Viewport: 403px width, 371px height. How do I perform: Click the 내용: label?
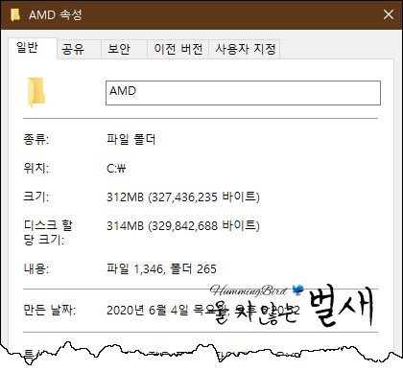pos(36,268)
